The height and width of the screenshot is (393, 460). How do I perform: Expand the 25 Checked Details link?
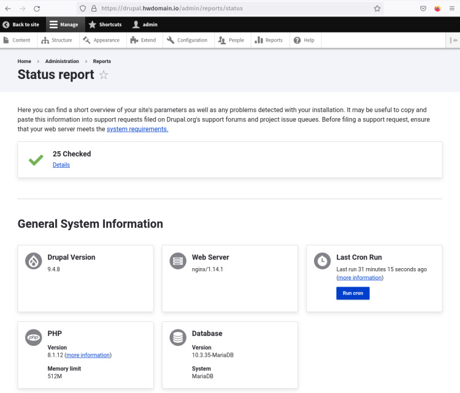[x=61, y=165]
